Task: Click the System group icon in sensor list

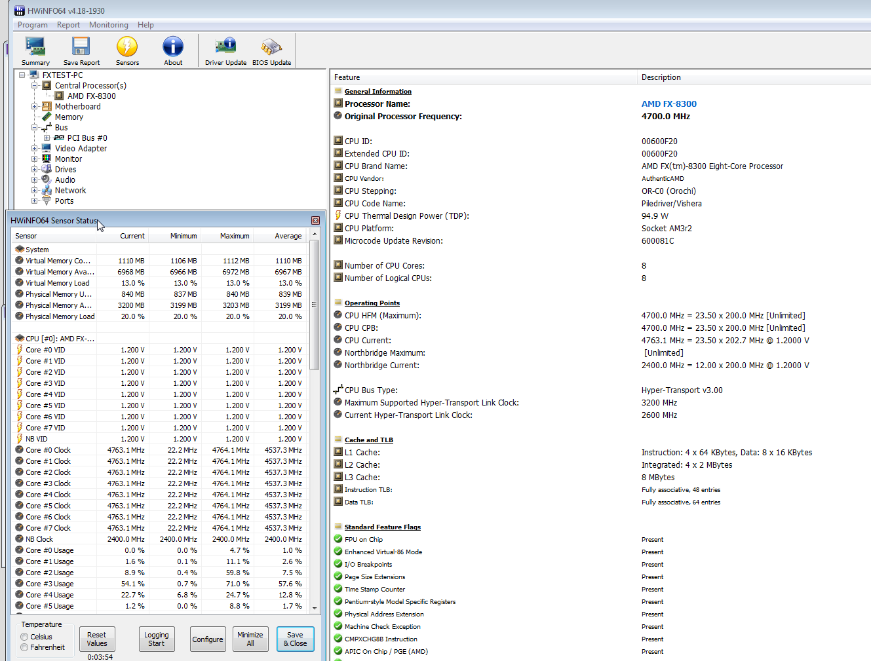Action: (x=20, y=250)
